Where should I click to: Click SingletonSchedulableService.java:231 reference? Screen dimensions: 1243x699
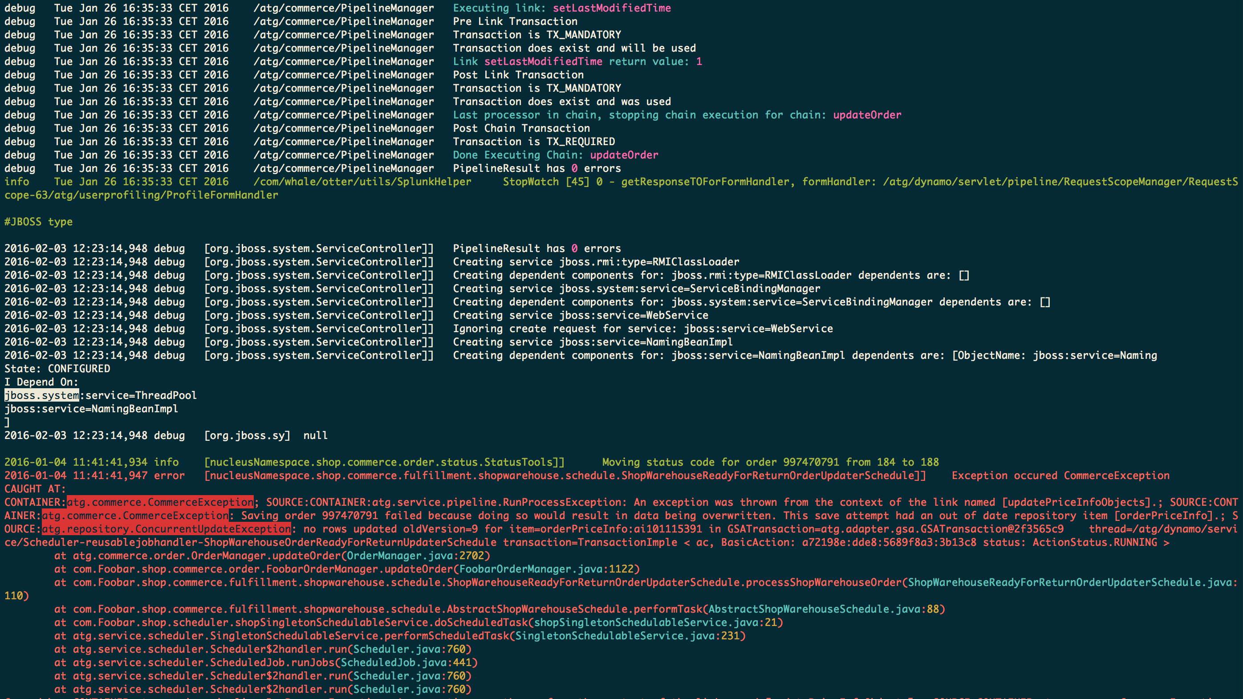coord(627,636)
